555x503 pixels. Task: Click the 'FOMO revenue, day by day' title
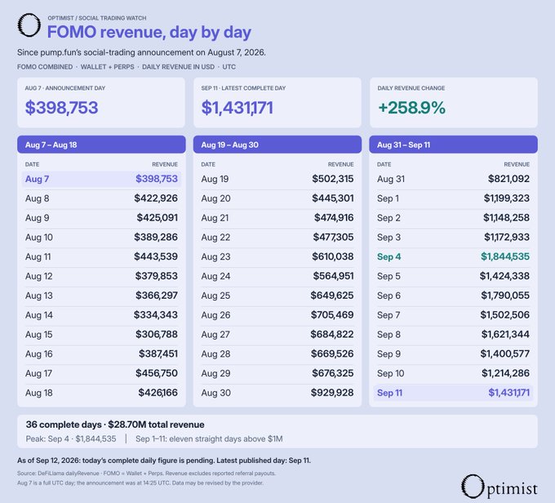(x=149, y=32)
